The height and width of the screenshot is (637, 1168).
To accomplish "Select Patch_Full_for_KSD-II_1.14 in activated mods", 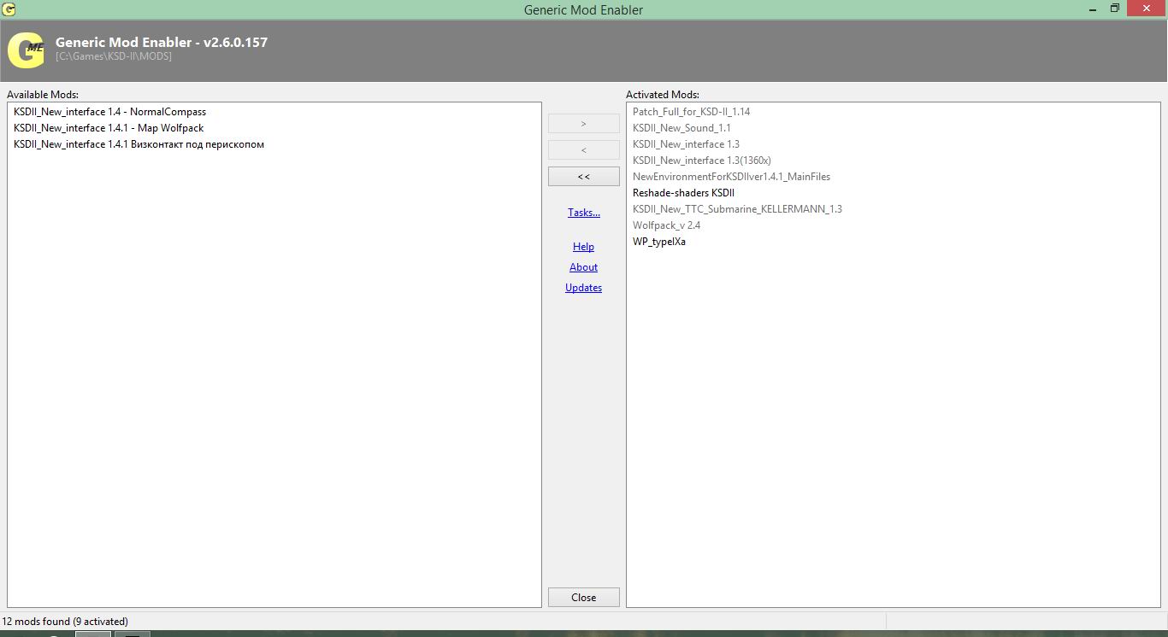I will [x=691, y=112].
